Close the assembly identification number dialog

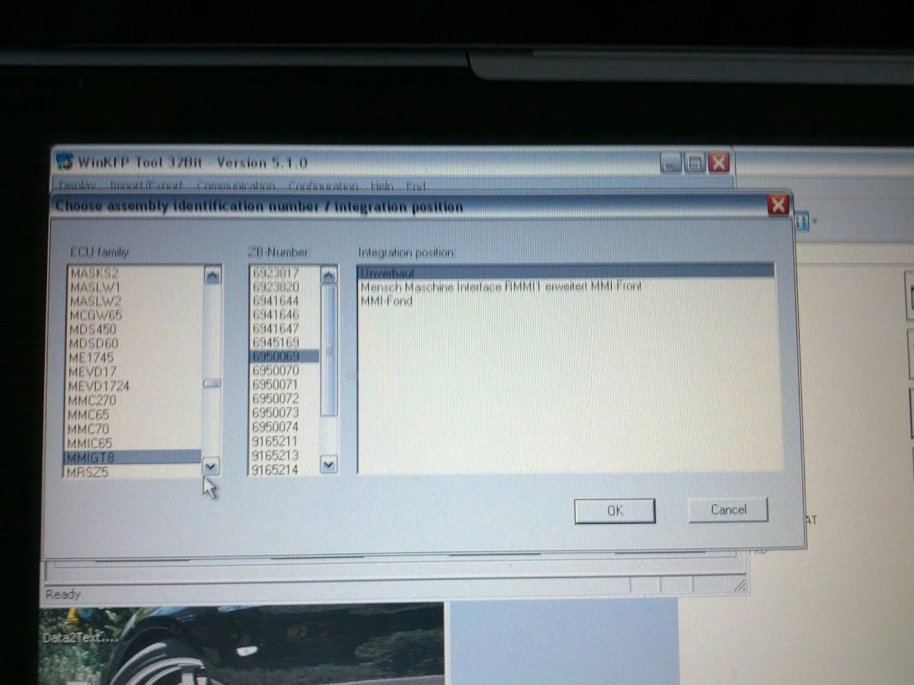(x=778, y=205)
